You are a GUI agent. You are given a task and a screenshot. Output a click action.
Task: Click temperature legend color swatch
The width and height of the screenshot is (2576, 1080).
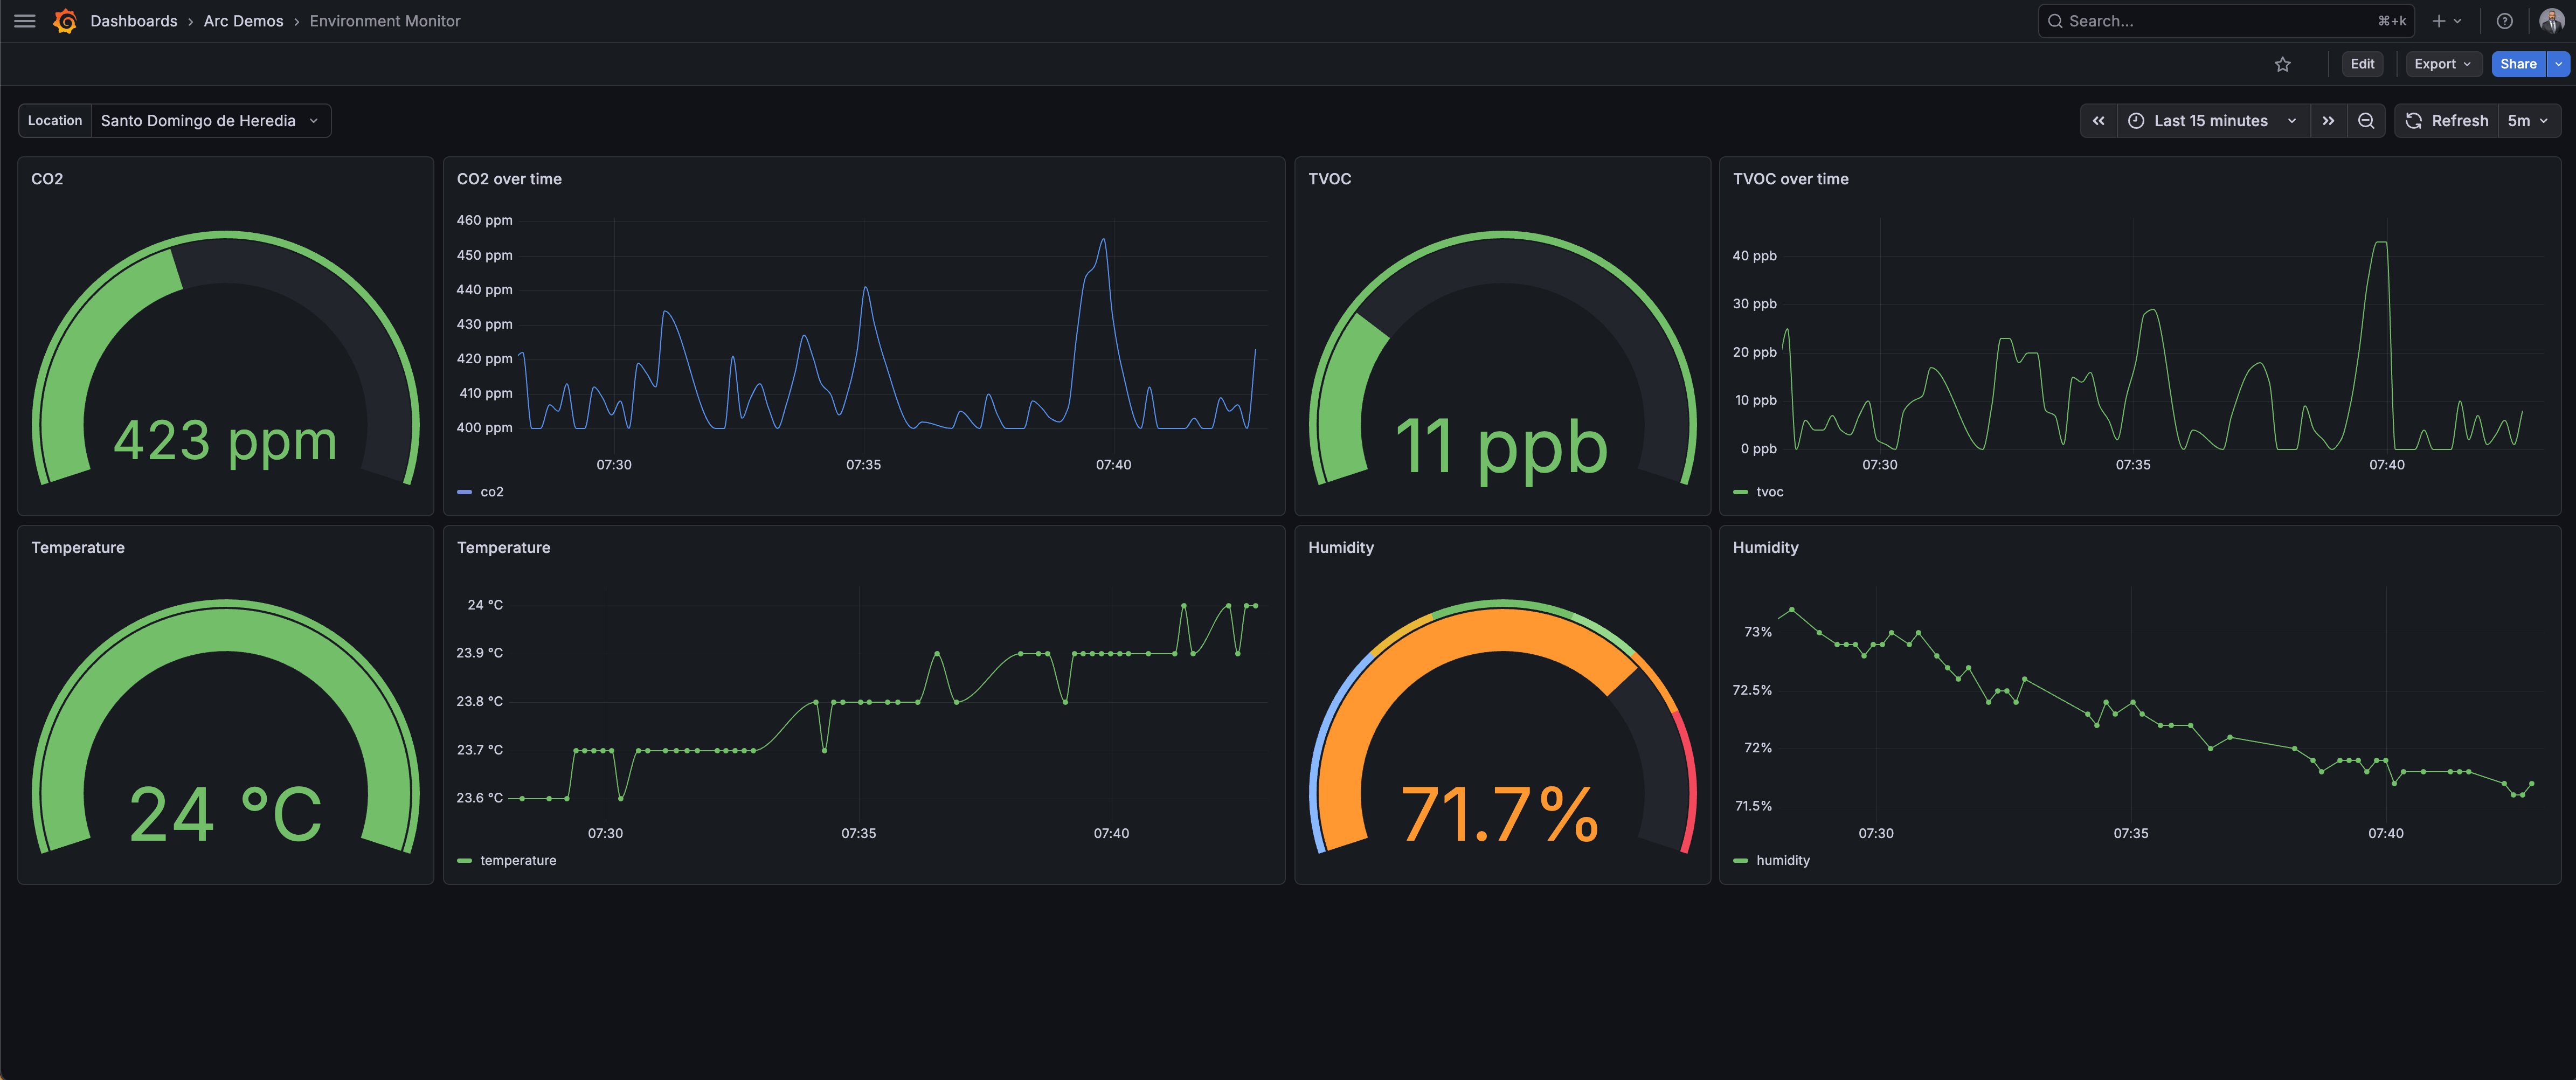pos(464,861)
